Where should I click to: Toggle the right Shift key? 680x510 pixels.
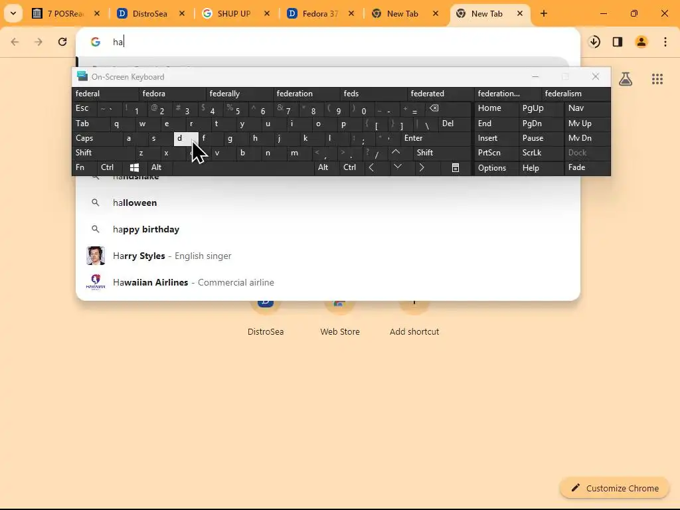click(x=442, y=153)
